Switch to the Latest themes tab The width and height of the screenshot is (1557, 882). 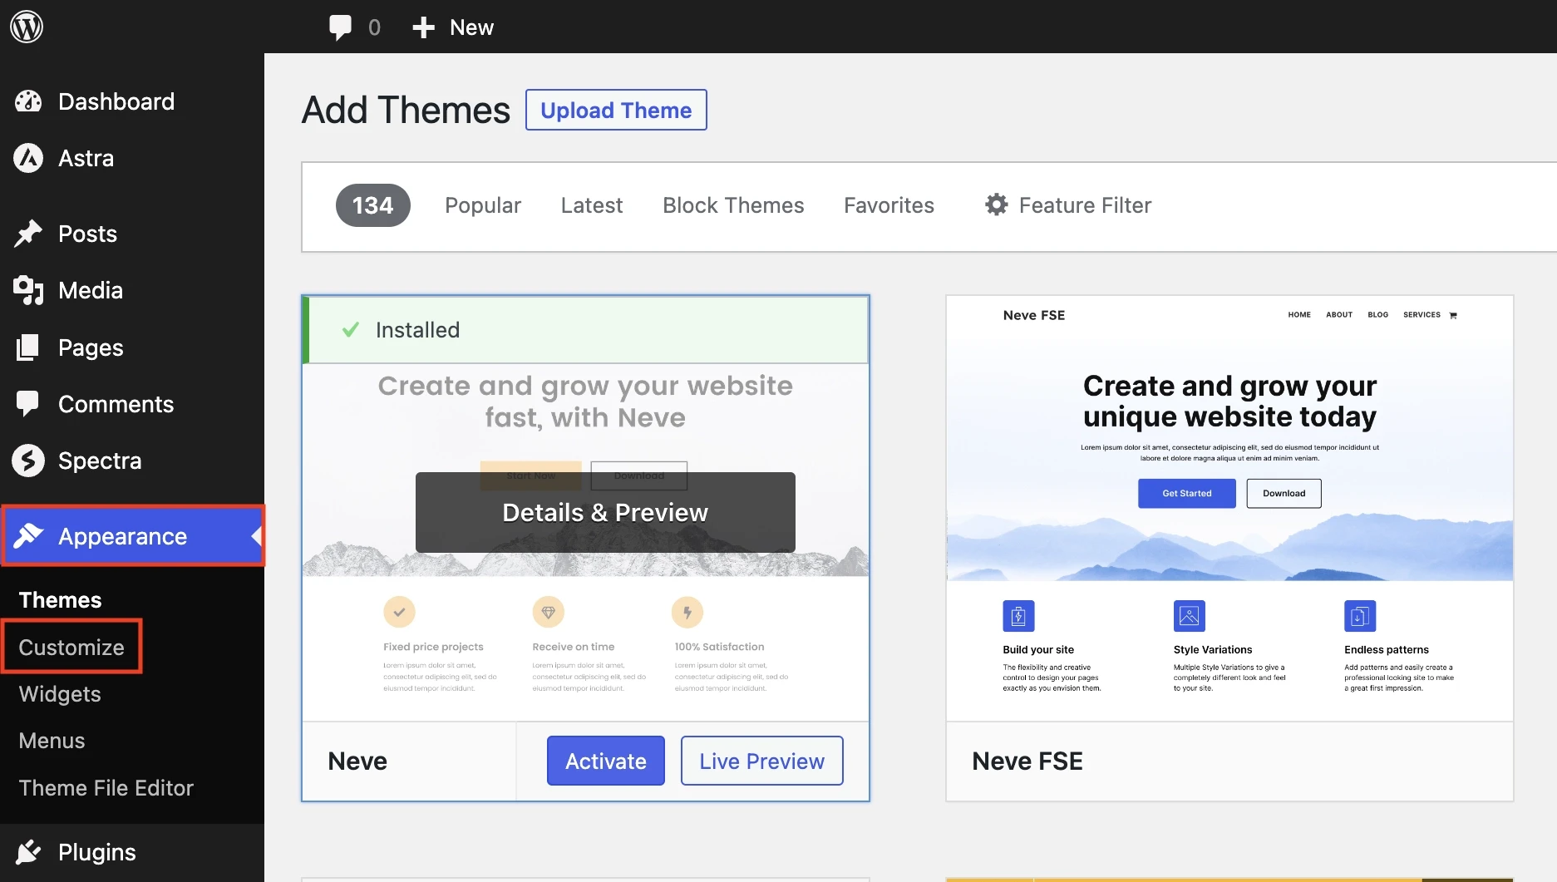tap(592, 205)
